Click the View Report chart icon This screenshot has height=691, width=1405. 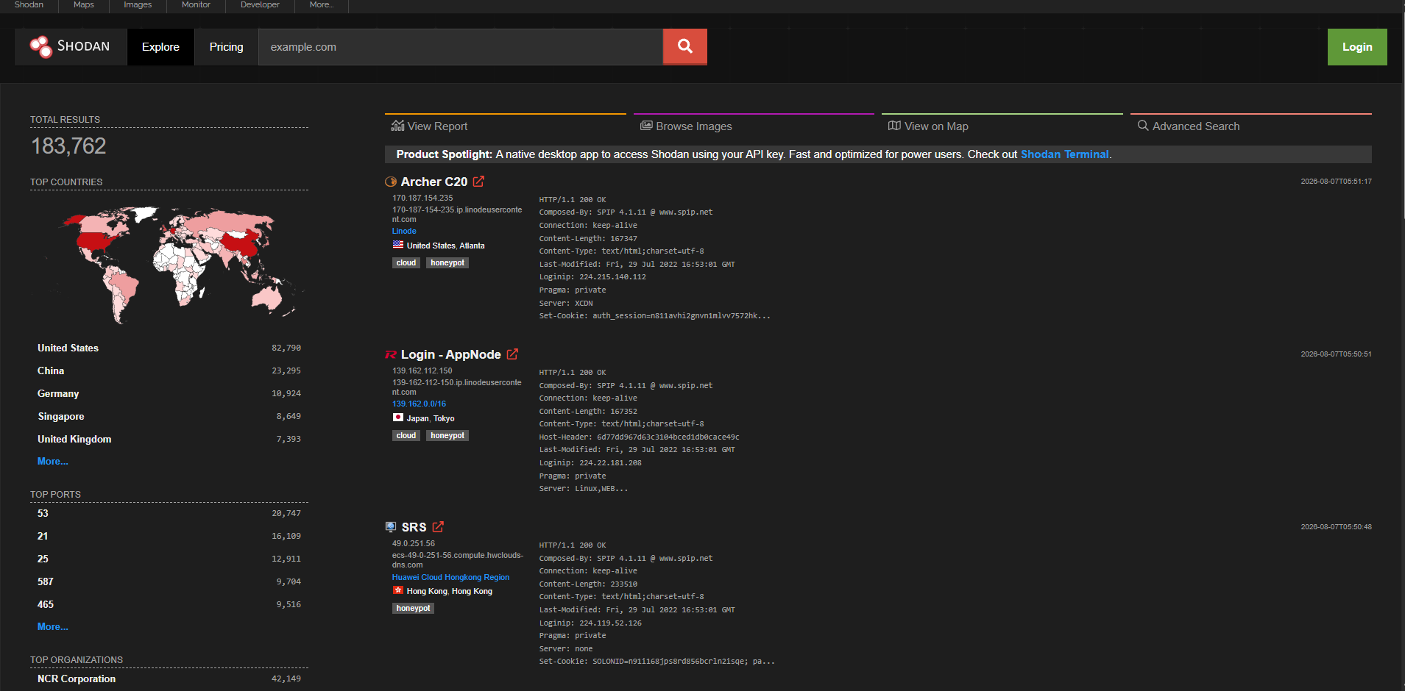click(x=397, y=126)
